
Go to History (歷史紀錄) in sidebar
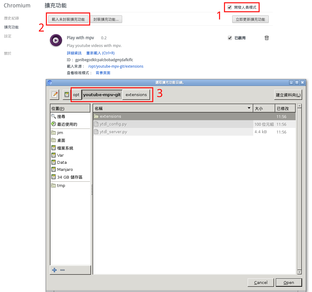pos(11,18)
